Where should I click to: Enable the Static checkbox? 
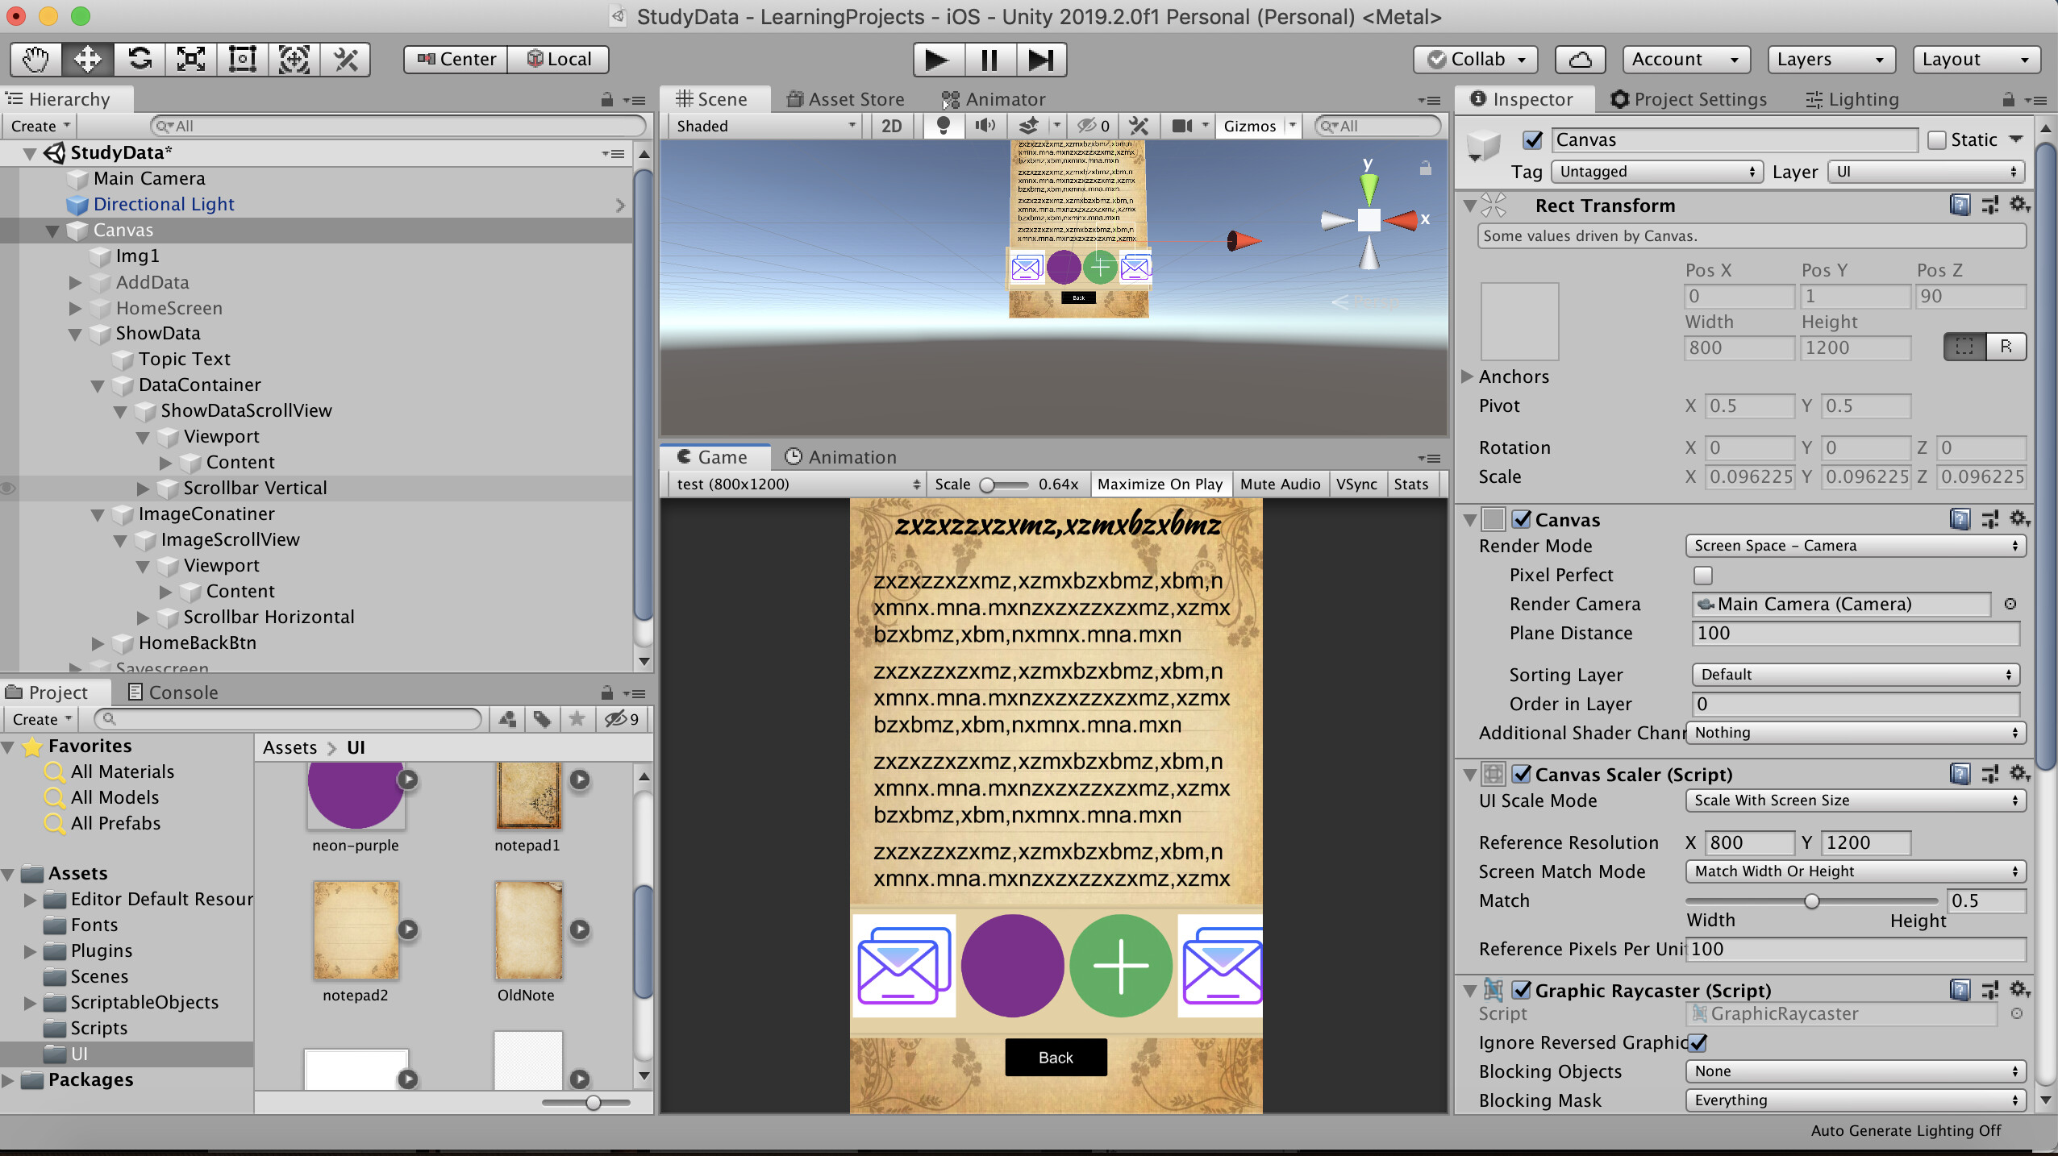(1936, 140)
